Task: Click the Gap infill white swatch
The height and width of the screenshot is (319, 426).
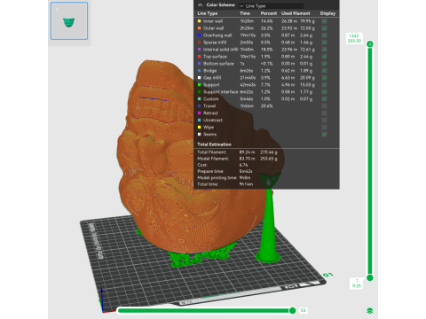Action: pyautogui.click(x=199, y=78)
